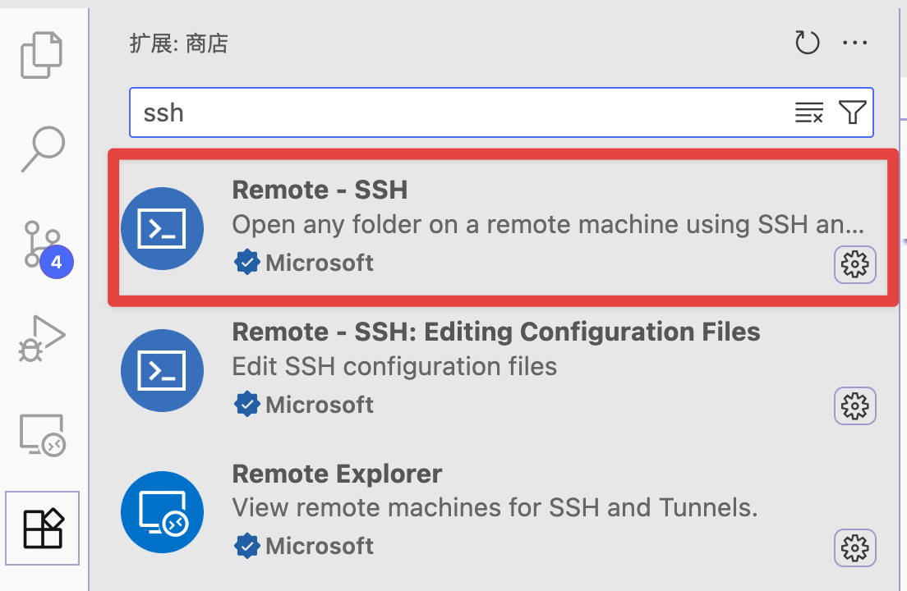907x591 pixels.
Task: Open Source Control with 4 pending changes
Action: tap(44, 245)
